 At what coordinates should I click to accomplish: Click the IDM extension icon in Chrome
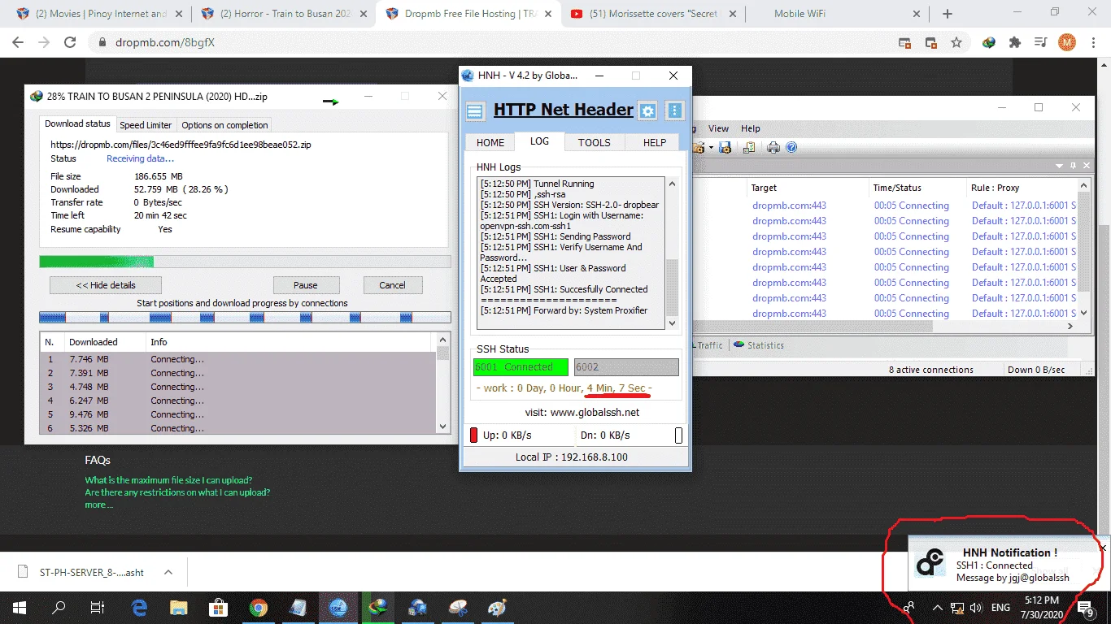[x=989, y=42]
